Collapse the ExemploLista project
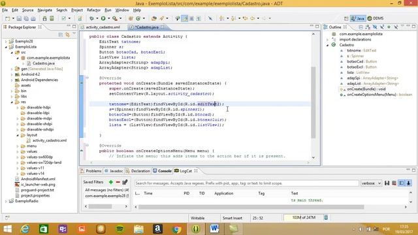 (6, 47)
